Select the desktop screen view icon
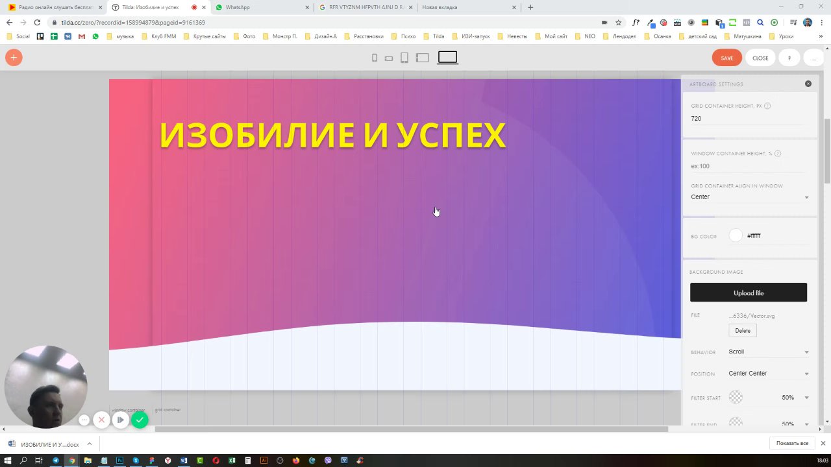This screenshot has height=467, width=831. [x=447, y=58]
